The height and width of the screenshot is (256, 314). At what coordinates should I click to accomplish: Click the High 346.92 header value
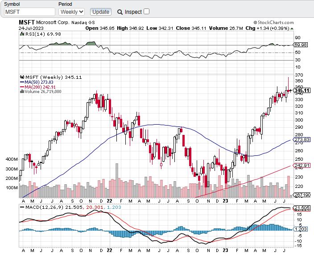(x=130, y=28)
